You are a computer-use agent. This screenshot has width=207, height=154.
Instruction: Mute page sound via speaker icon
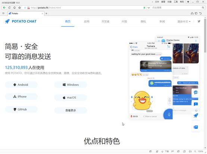coord(190,151)
